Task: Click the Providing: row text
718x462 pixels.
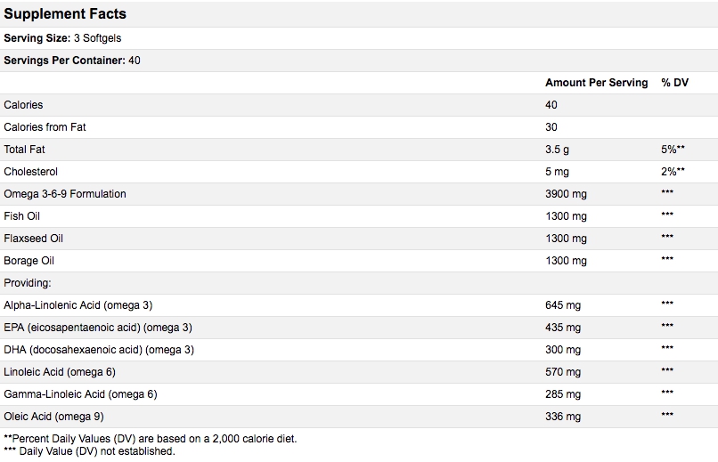Action: [x=28, y=283]
